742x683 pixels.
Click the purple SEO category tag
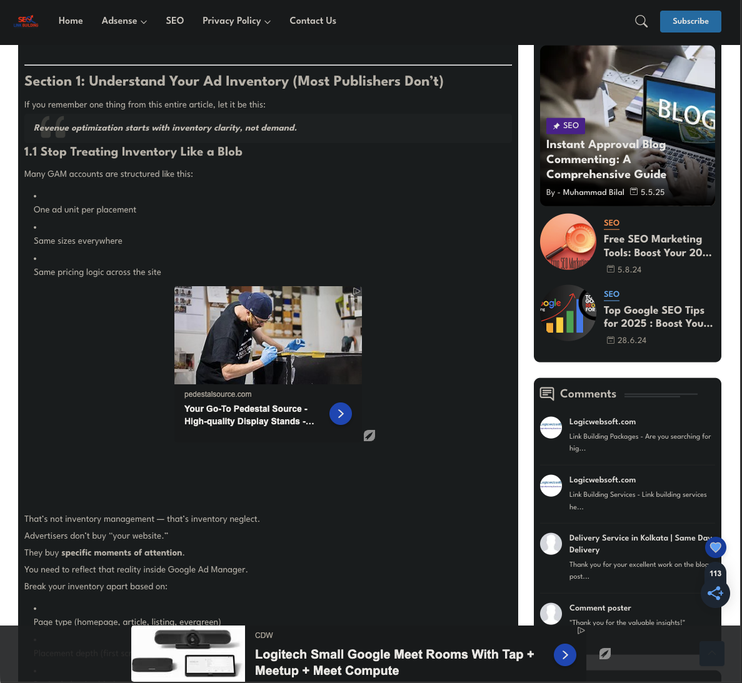[x=565, y=126]
